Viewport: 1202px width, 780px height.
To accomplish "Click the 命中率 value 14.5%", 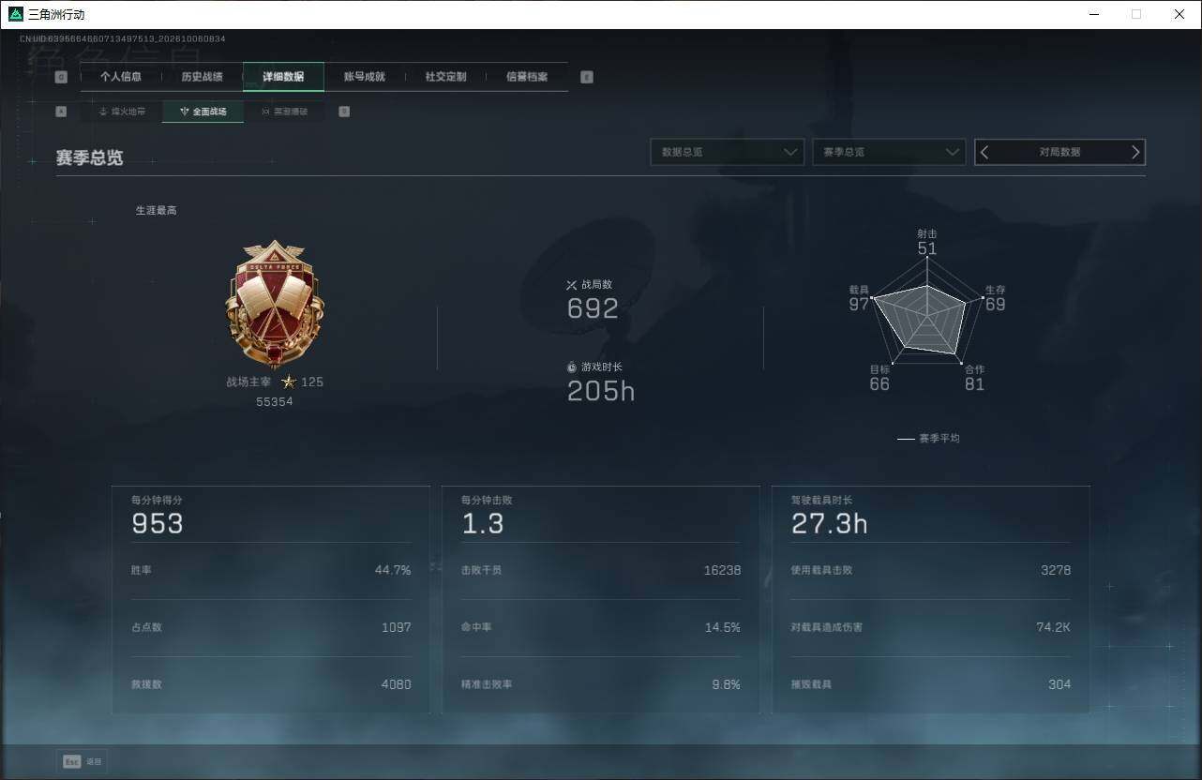I will pyautogui.click(x=723, y=627).
